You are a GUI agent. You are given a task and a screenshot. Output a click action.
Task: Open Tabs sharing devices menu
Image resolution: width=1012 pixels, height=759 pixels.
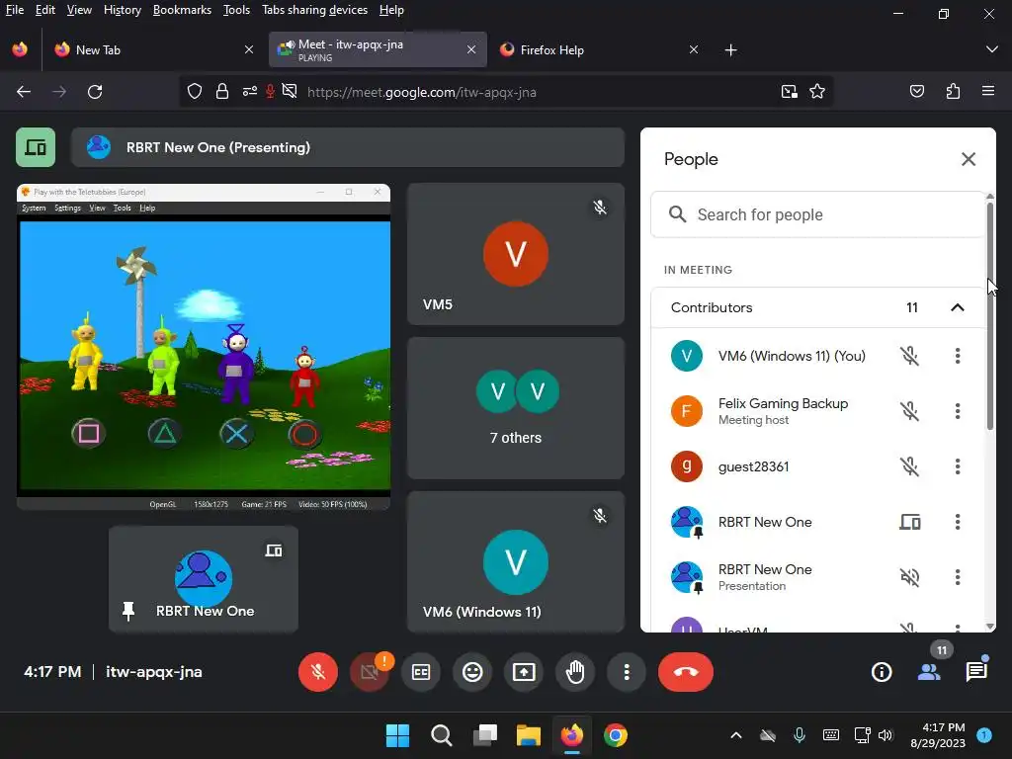click(315, 10)
